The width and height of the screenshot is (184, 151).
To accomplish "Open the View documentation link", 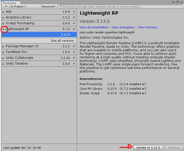I will 94,27.
